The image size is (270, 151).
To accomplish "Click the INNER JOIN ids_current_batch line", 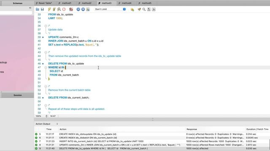I will click(x=76, y=41).
